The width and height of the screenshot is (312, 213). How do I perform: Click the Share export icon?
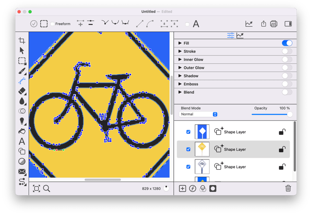coord(263,24)
